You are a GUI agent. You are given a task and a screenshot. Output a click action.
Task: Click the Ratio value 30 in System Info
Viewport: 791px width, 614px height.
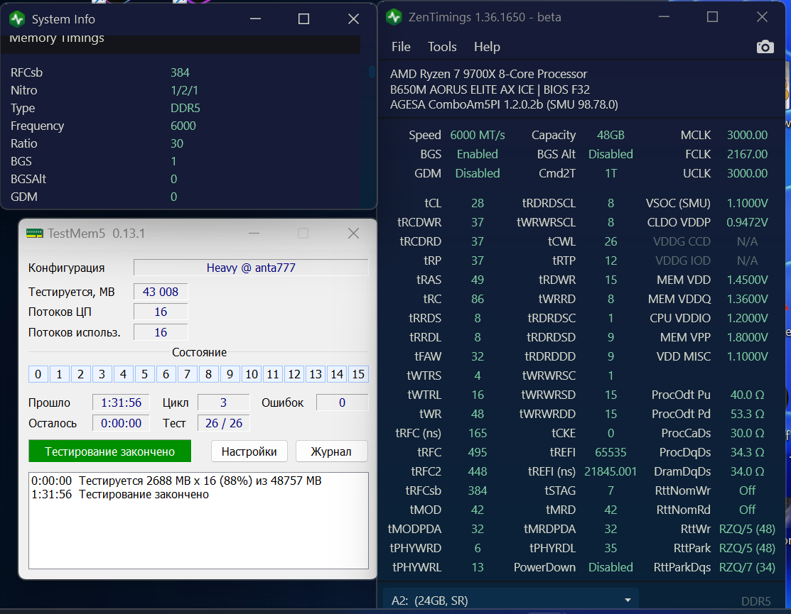(x=177, y=143)
